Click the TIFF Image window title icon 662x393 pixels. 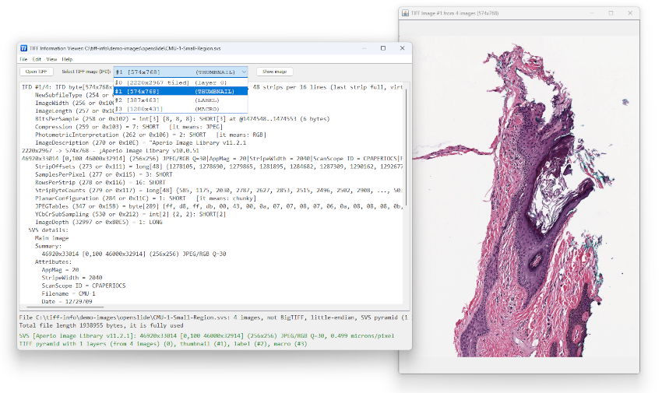(x=404, y=13)
